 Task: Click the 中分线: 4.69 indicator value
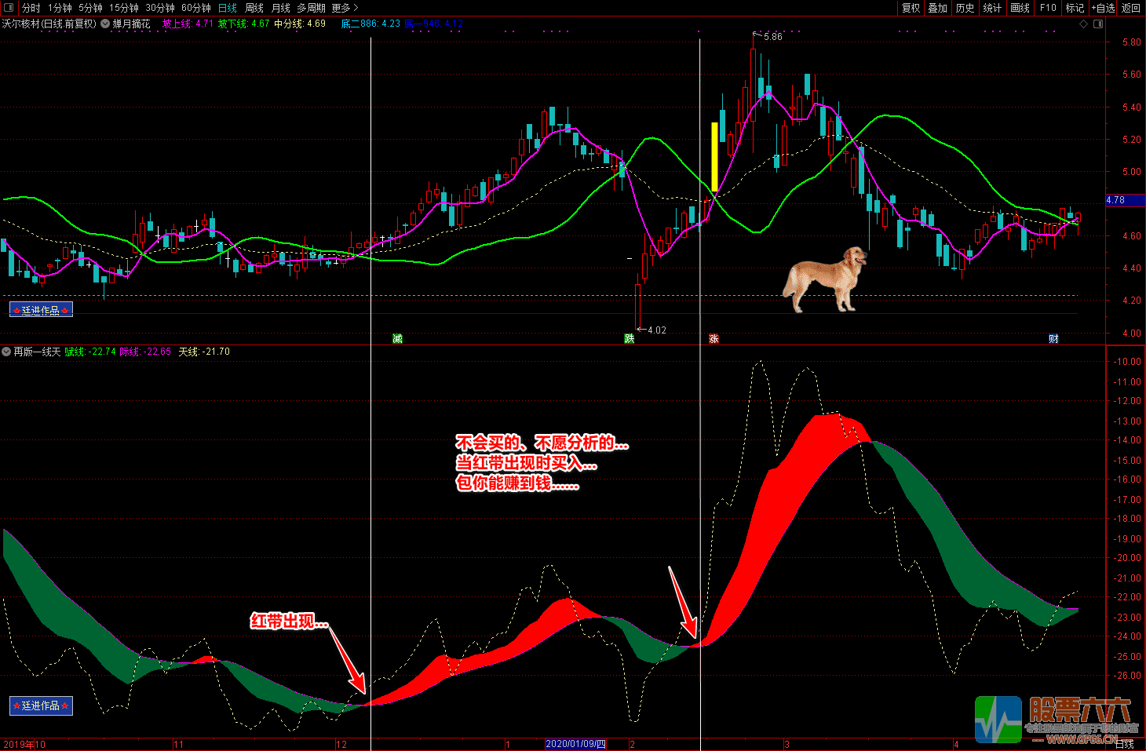pos(299,24)
